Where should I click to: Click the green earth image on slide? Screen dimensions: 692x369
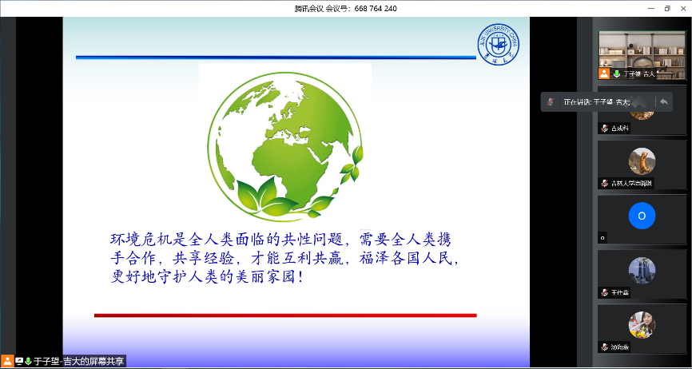pos(285,141)
